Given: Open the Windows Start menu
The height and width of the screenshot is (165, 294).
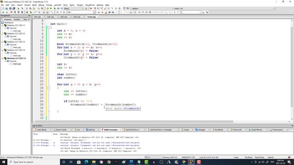Looking at the screenshot, I should point(4,162).
